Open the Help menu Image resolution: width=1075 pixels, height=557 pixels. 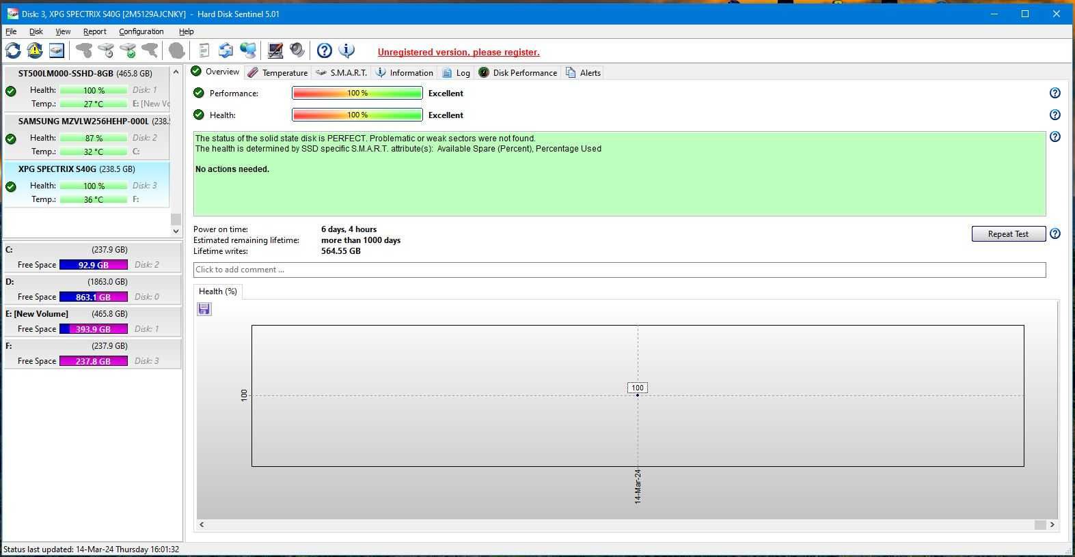187,31
